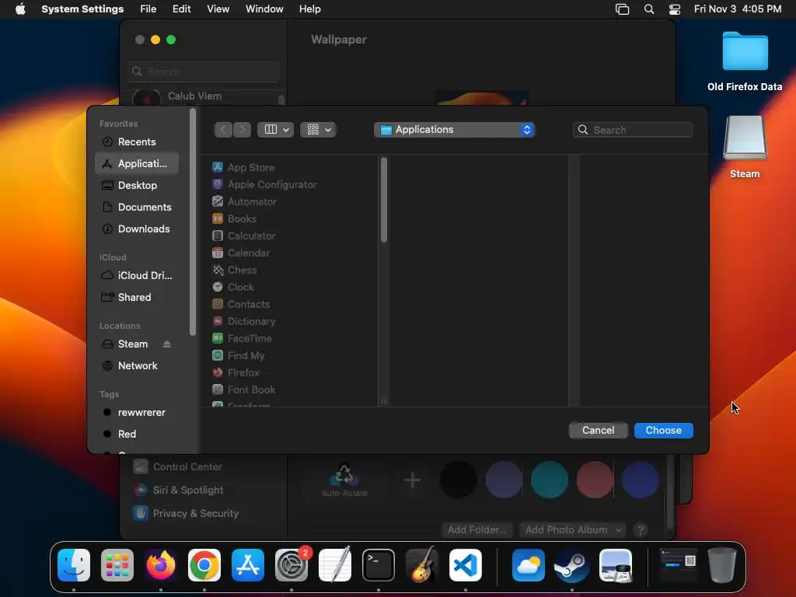Click Add Folder in Wallpaper settings
796x597 pixels.
pyautogui.click(x=477, y=530)
